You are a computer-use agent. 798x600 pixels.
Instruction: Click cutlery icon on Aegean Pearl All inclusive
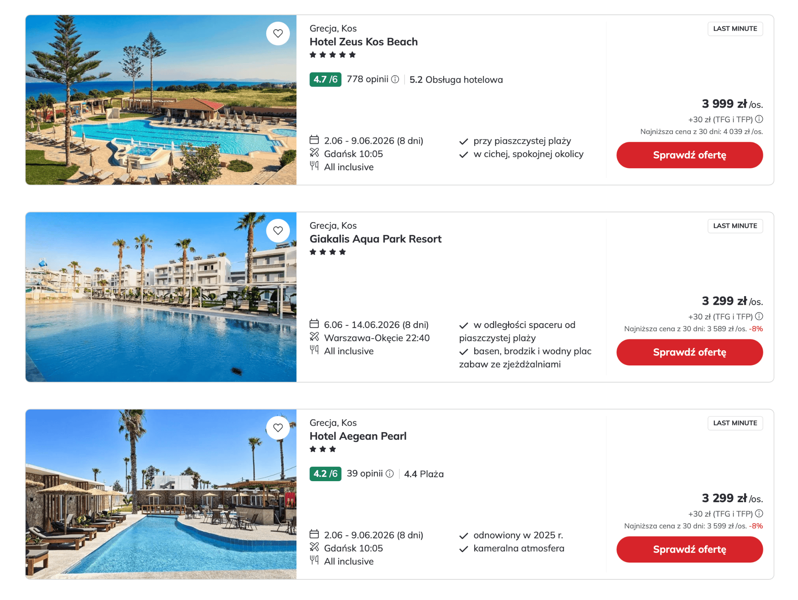click(x=314, y=561)
